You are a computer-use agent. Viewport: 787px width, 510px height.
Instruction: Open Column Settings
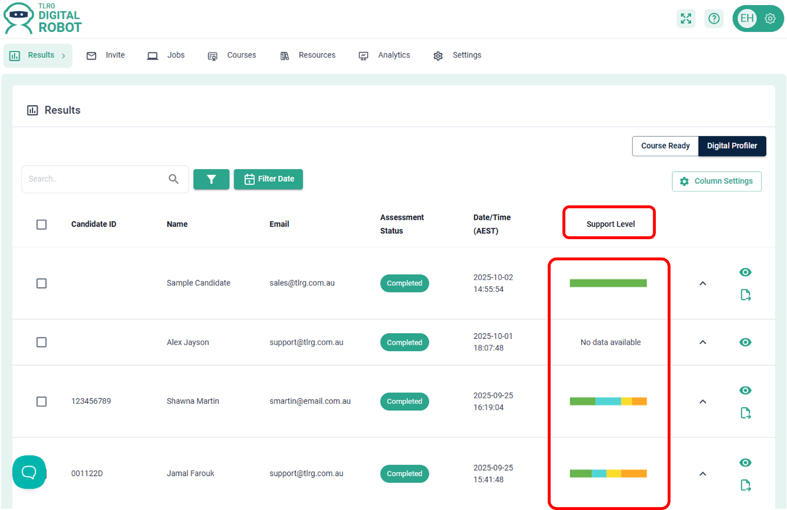point(716,181)
